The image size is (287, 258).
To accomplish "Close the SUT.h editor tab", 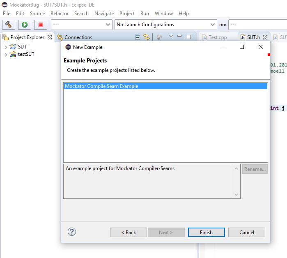I will 265,37.
